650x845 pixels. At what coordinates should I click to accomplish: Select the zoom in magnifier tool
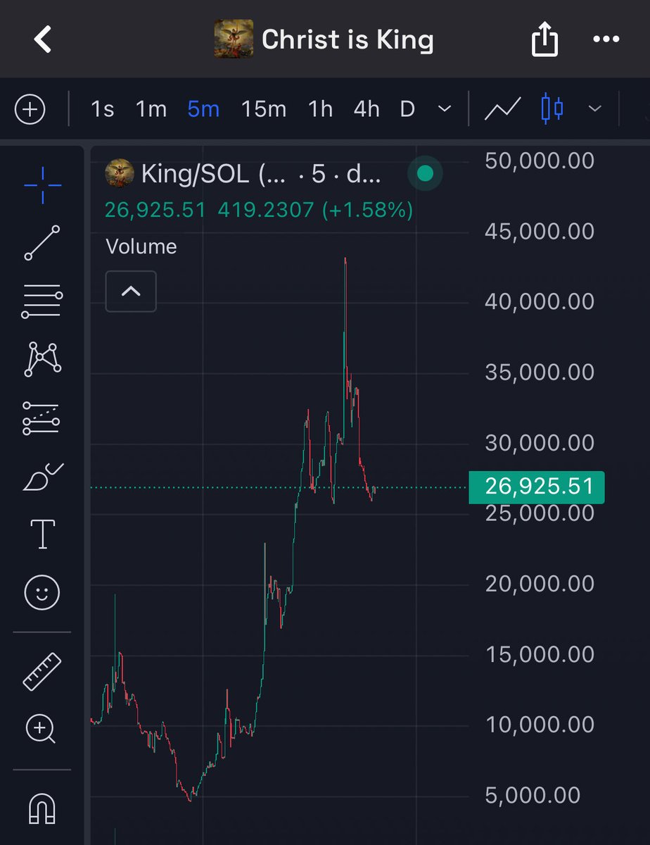click(41, 729)
